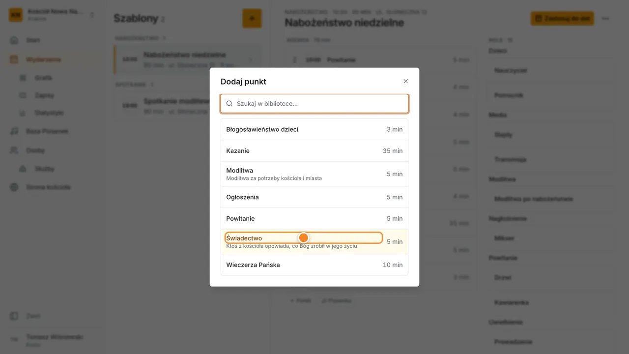Screen dimensions: 629x354
Task: Choose the highlighted Świadectwo entry
Action: point(314,241)
